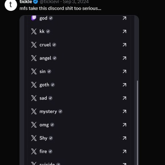Open the external link arrow for cruel

pyautogui.click(x=124, y=45)
